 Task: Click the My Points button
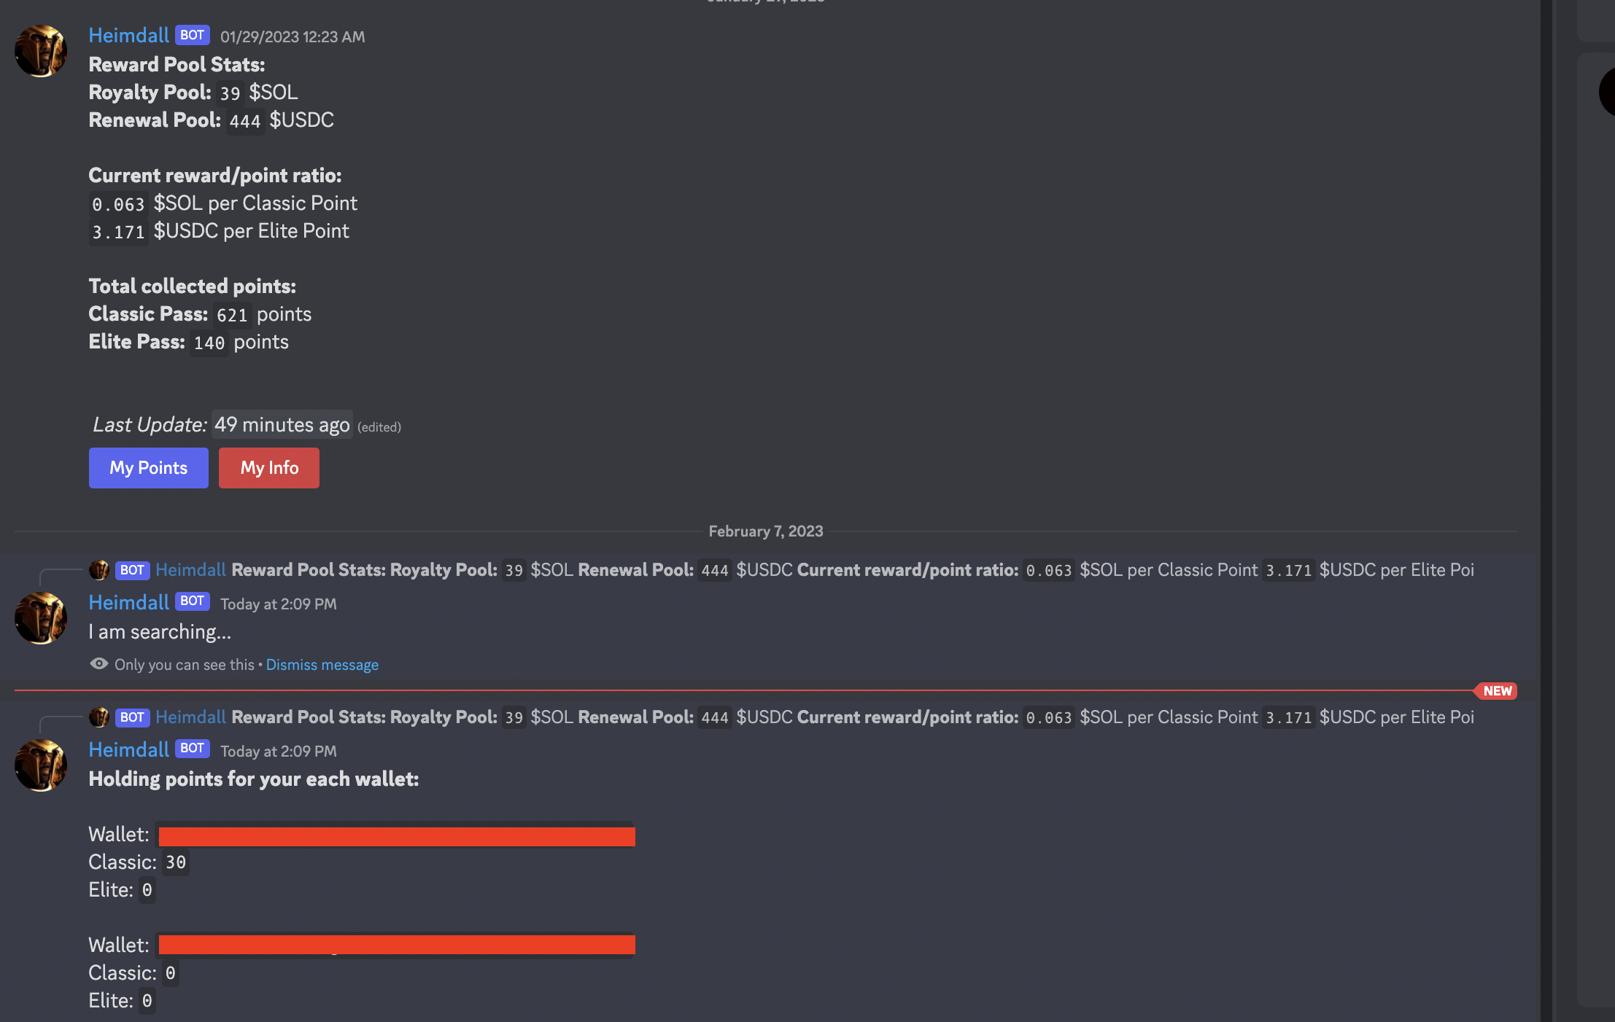tap(148, 467)
